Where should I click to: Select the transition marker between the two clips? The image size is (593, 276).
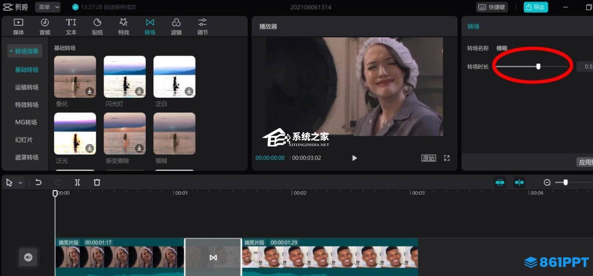click(213, 257)
